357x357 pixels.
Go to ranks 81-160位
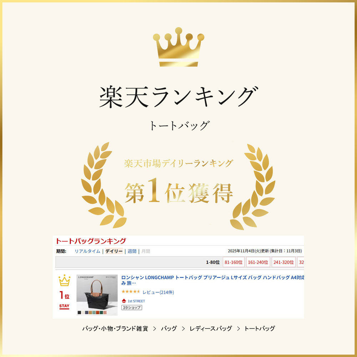233,262
